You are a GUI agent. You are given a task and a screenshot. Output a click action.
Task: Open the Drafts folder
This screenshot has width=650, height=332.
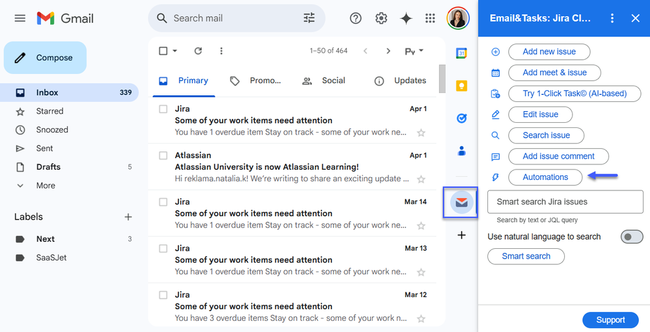69,167
